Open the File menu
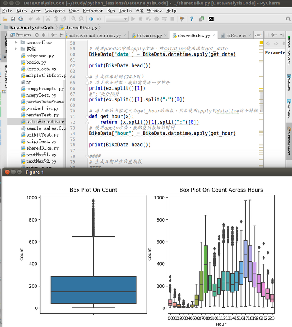 (7, 11)
